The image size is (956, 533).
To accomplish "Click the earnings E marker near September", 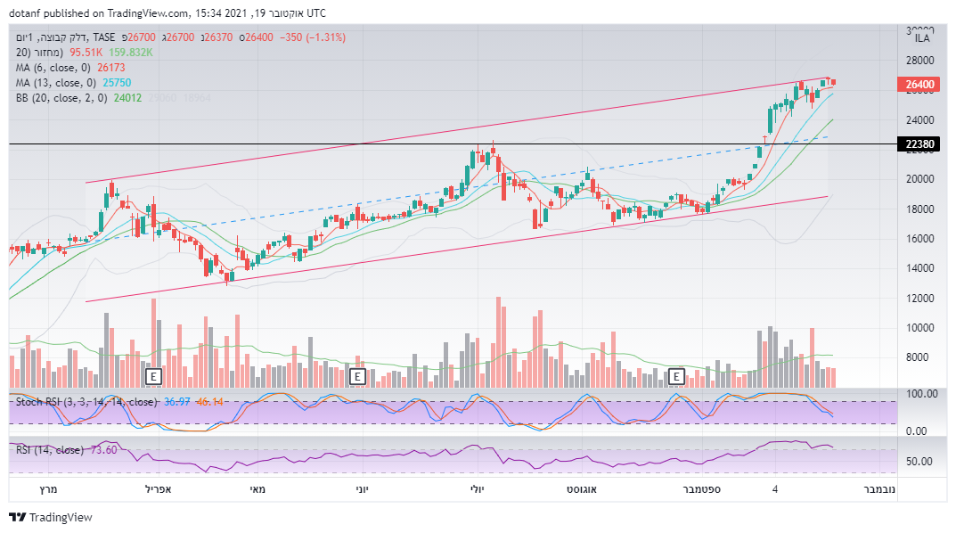I will click(x=676, y=376).
